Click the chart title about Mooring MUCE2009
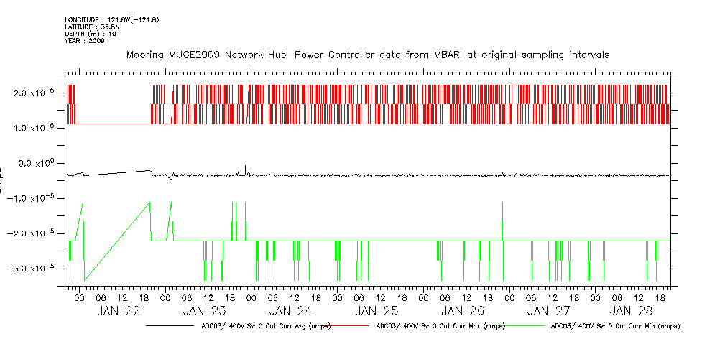This screenshot has height=362, width=725. pyautogui.click(x=368, y=55)
